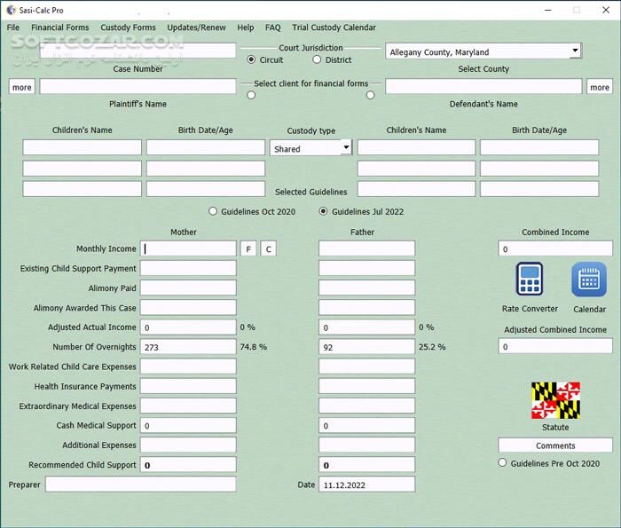Click Mother's Recommended Child Support field
Image resolution: width=621 pixels, height=528 pixels.
188,464
